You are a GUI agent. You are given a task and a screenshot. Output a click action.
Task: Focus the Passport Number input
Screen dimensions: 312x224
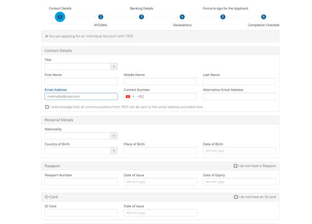pos(81,182)
